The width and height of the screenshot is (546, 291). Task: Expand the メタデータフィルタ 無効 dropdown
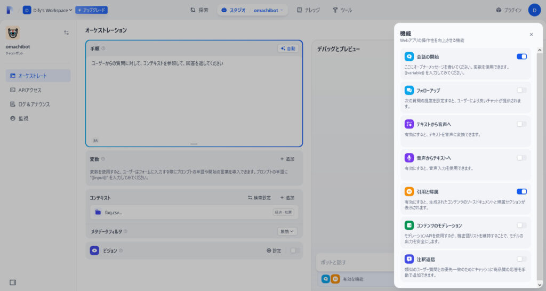click(x=287, y=231)
